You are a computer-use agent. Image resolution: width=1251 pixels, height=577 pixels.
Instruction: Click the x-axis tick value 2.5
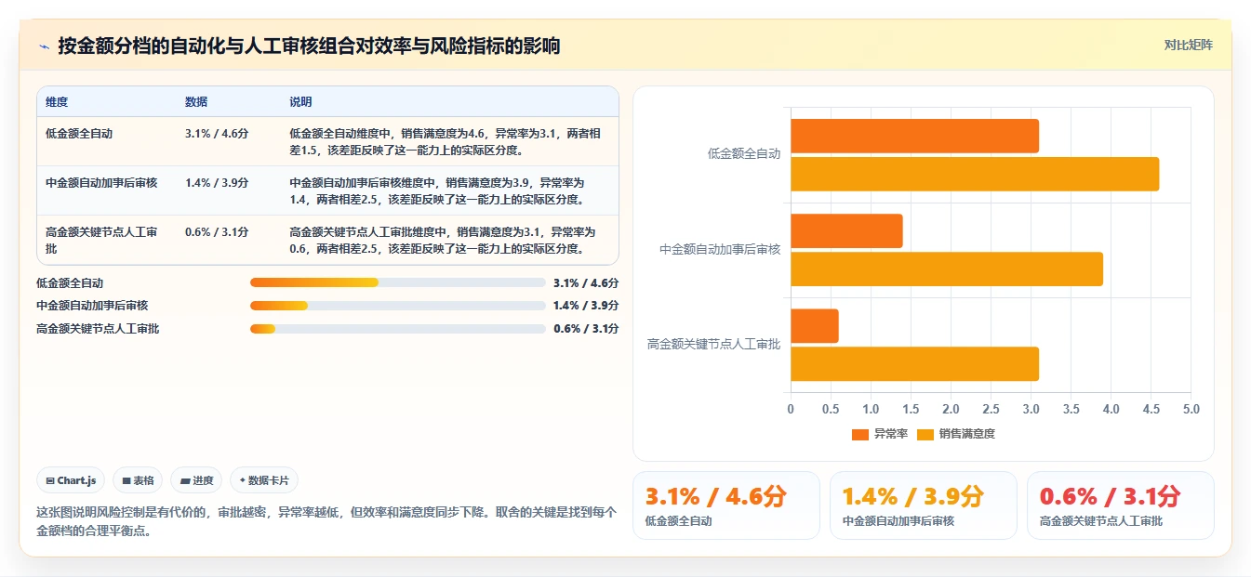click(x=991, y=409)
